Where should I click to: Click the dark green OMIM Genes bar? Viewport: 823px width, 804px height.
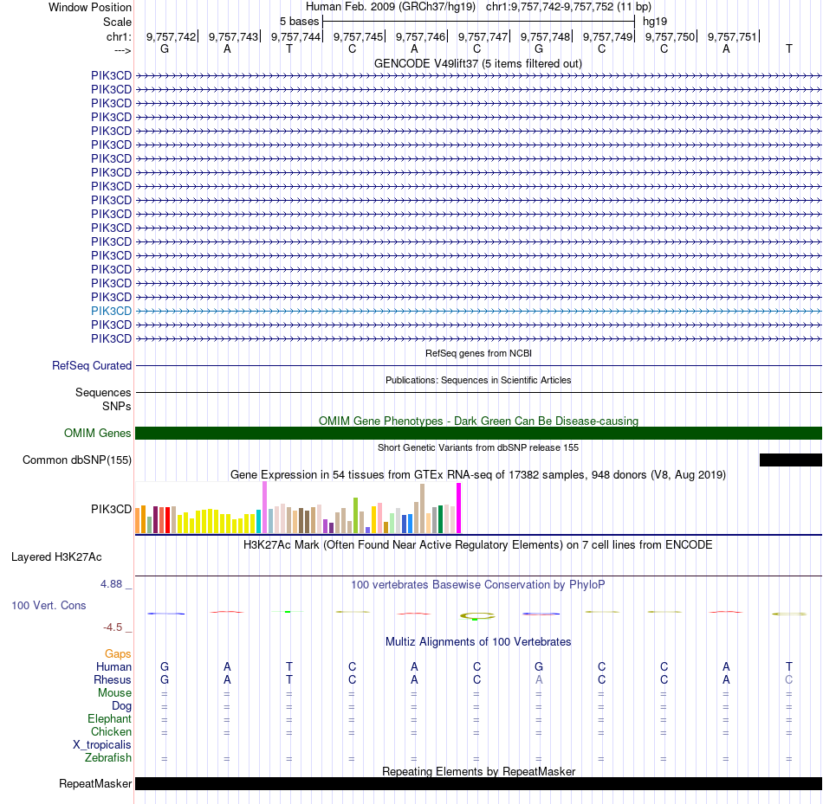(x=478, y=434)
